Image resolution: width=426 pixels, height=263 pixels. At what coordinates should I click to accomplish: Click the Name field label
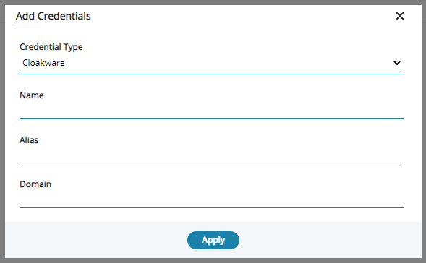click(x=32, y=95)
